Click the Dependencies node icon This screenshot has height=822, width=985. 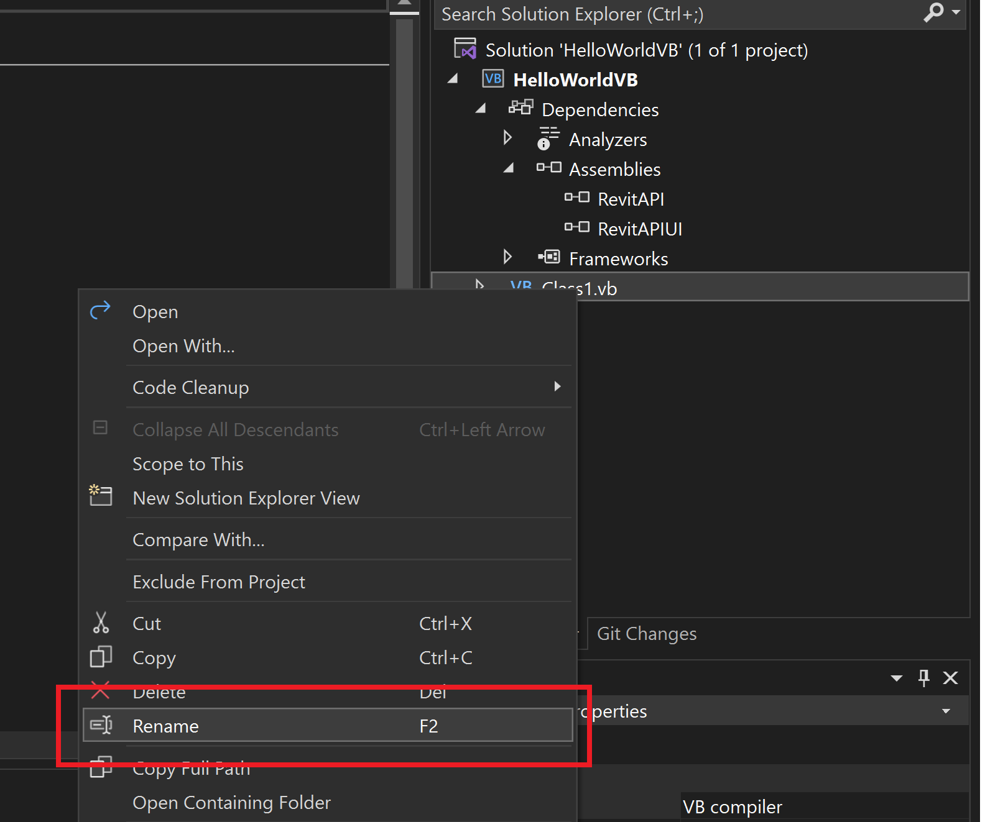[520, 107]
